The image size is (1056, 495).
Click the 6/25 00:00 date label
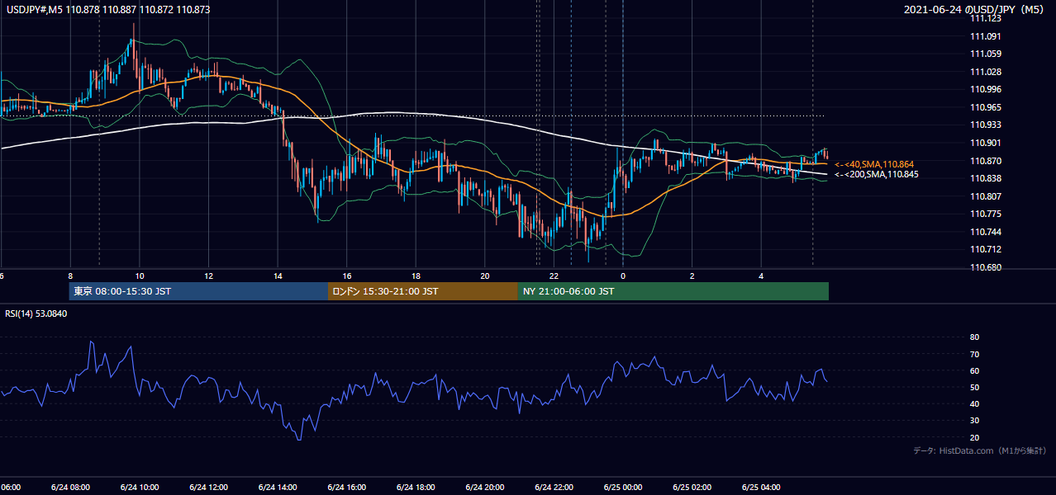click(x=623, y=487)
